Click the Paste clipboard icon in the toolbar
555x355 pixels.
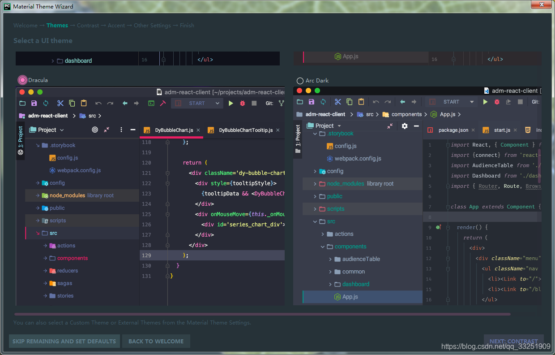pos(83,103)
